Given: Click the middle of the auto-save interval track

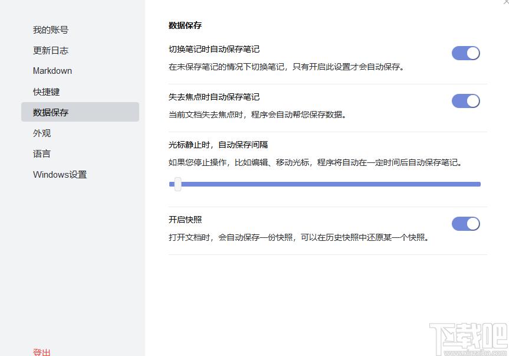Looking at the screenshot, I should point(325,184).
